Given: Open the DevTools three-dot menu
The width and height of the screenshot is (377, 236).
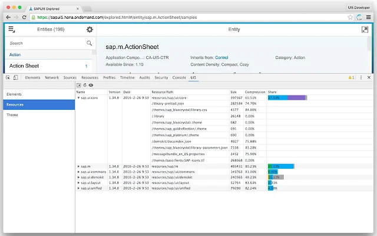Looking at the screenshot, I should coord(361,77).
